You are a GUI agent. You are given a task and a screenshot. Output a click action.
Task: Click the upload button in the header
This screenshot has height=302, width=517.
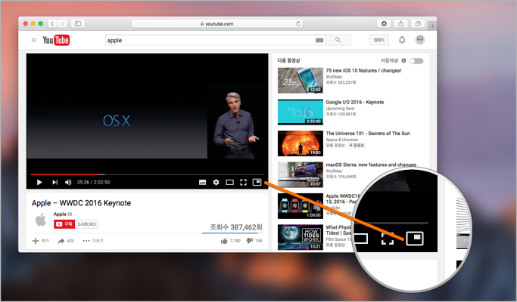[x=378, y=40]
